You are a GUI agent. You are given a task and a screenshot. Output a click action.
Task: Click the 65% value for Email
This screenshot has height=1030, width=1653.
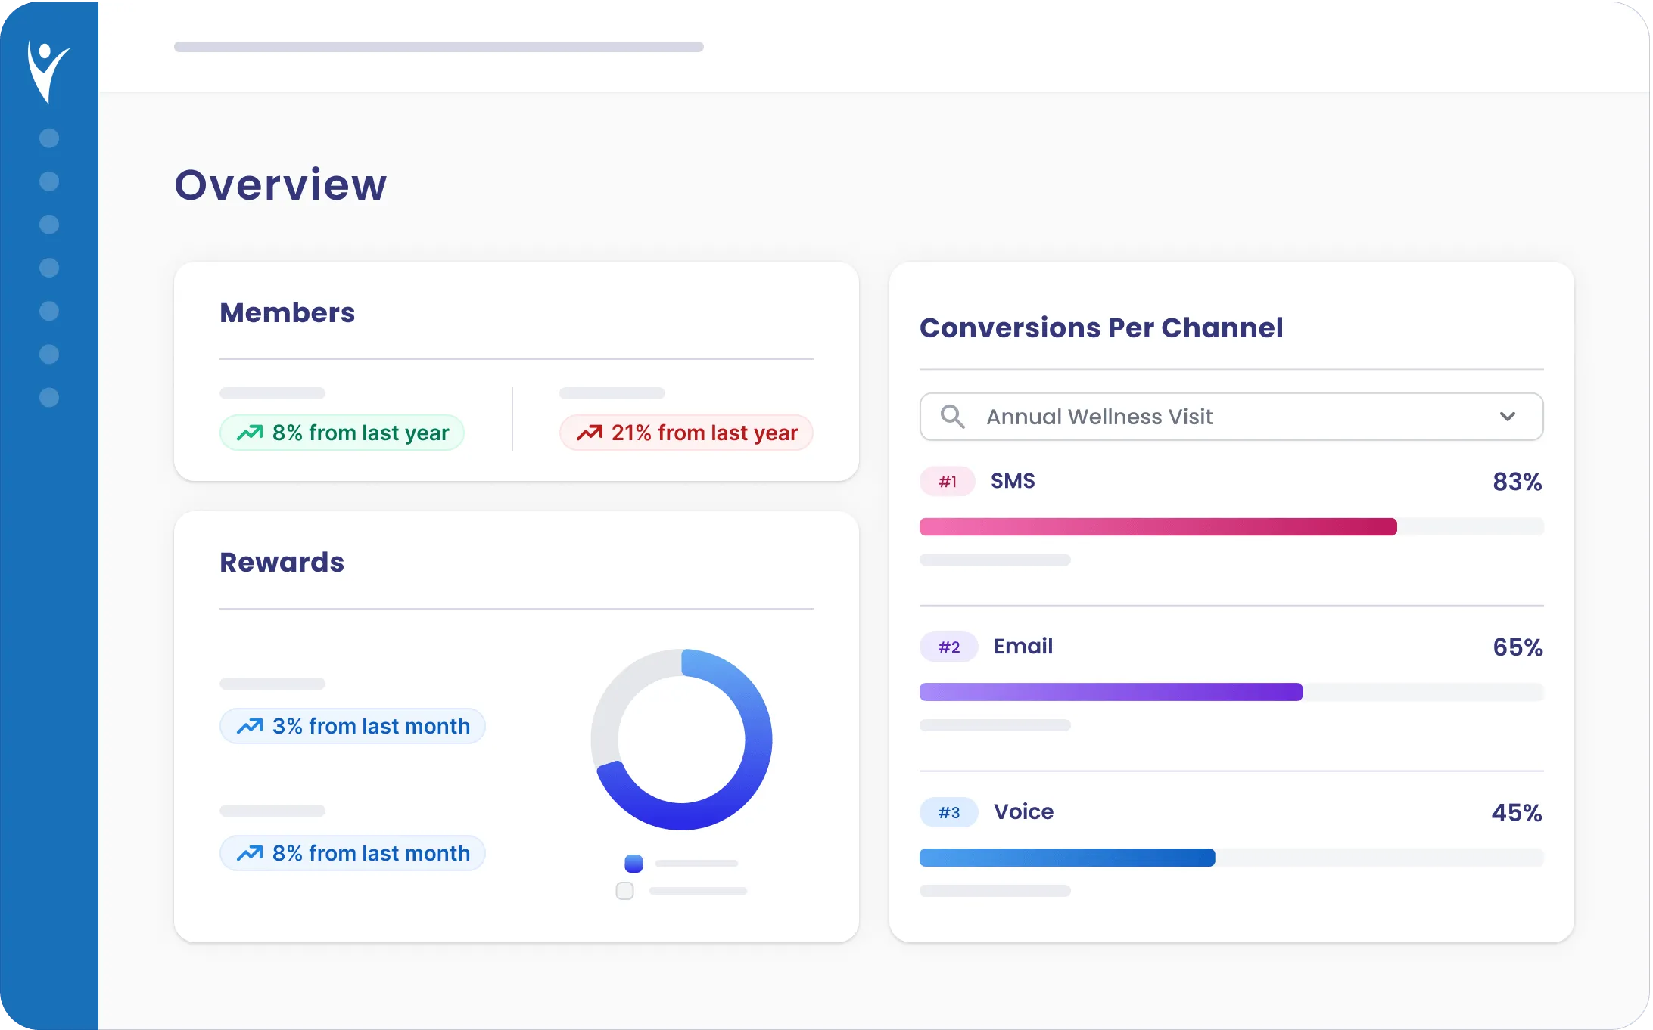1518,647
